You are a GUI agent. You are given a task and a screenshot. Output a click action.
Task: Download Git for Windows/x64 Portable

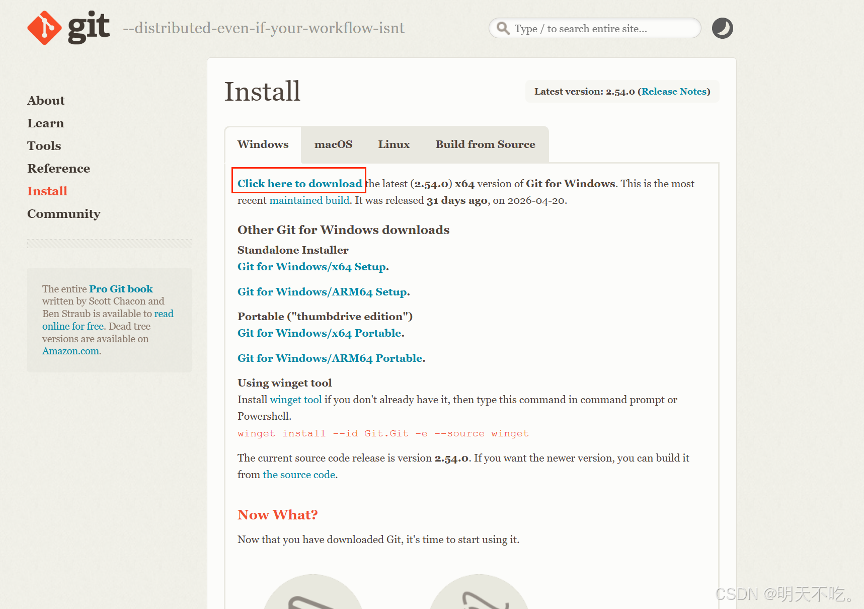[x=320, y=333]
